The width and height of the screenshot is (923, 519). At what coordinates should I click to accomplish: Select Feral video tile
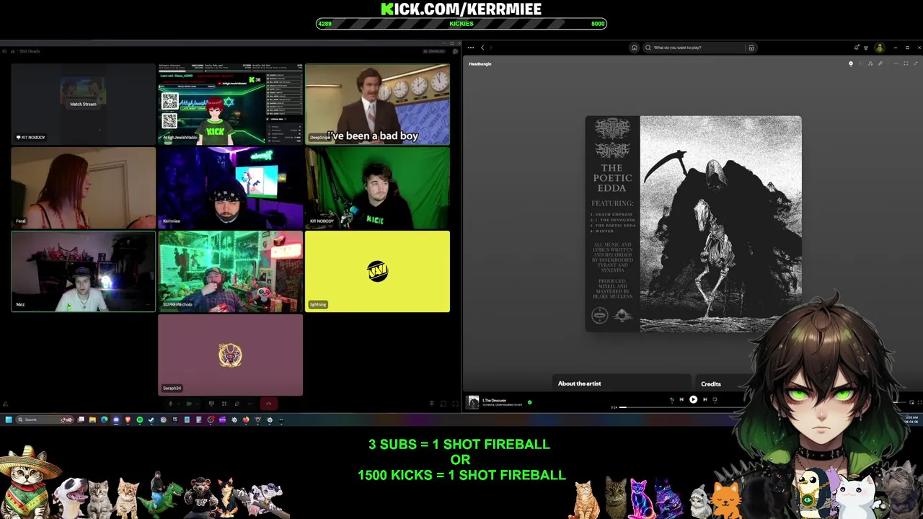point(83,188)
